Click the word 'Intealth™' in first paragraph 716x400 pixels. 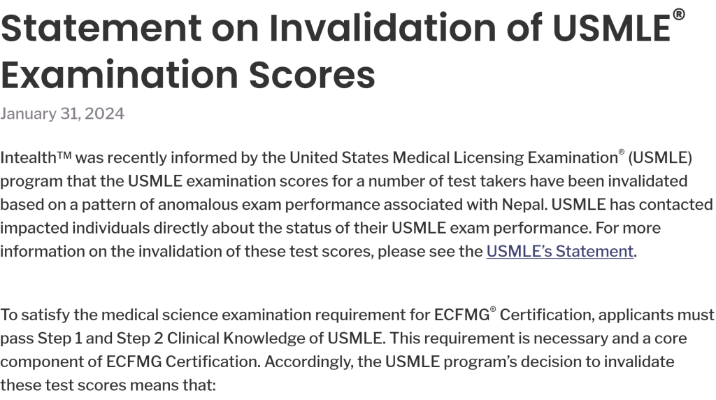point(35,157)
